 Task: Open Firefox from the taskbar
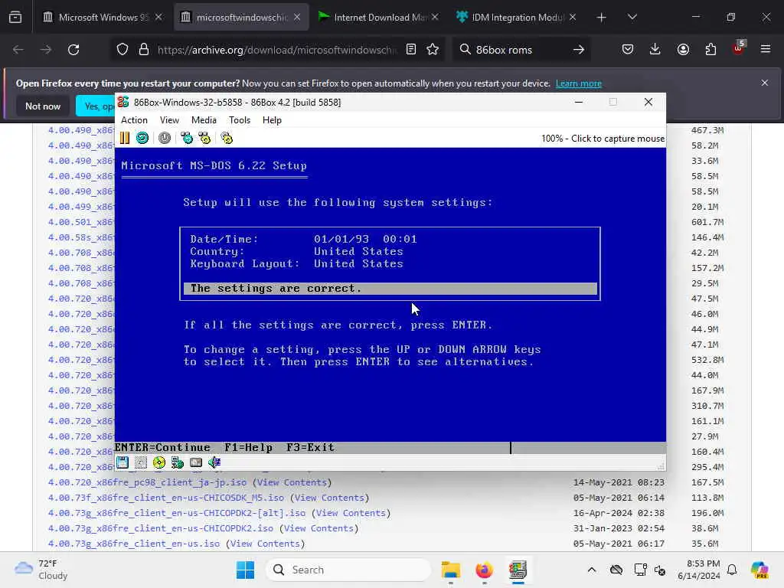[484, 570]
